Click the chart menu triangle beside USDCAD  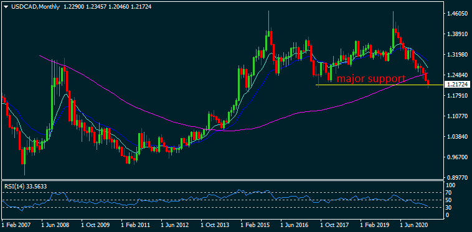(6, 6)
